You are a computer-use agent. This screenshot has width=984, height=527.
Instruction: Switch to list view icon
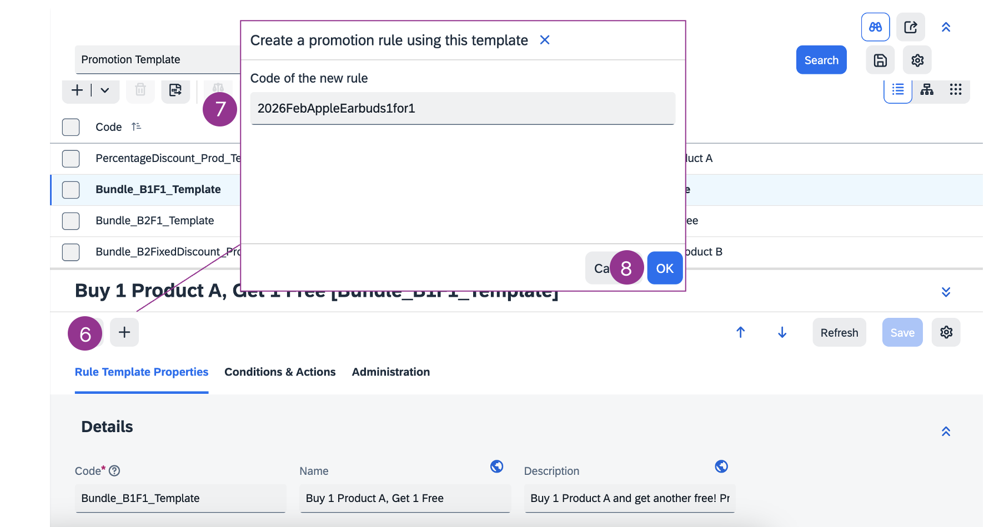click(897, 90)
